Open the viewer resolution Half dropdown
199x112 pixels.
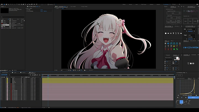tap(63, 70)
